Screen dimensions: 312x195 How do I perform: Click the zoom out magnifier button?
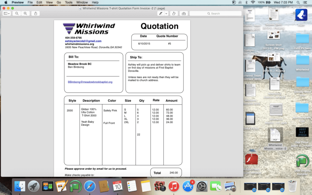coord(17,13)
